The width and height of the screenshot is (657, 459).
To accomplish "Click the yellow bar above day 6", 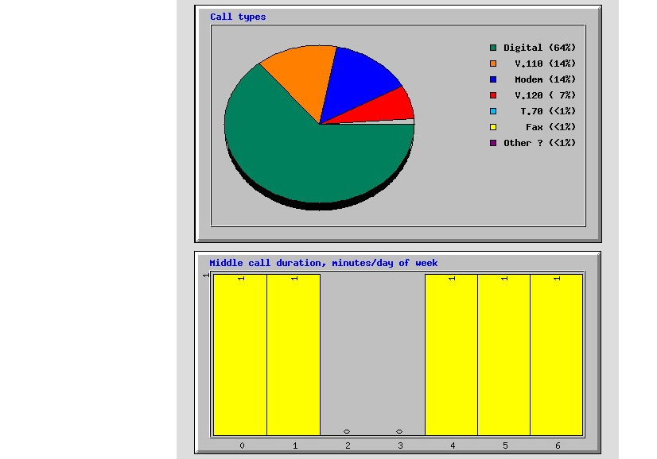I will (x=557, y=349).
